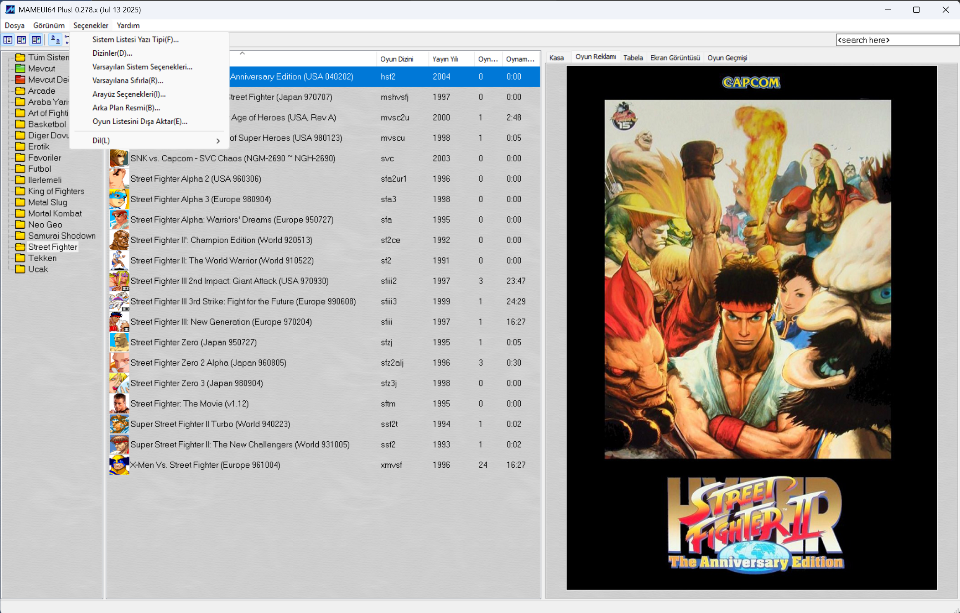
Task: Sort by Oyun Dizini column header
Action: click(x=403, y=59)
